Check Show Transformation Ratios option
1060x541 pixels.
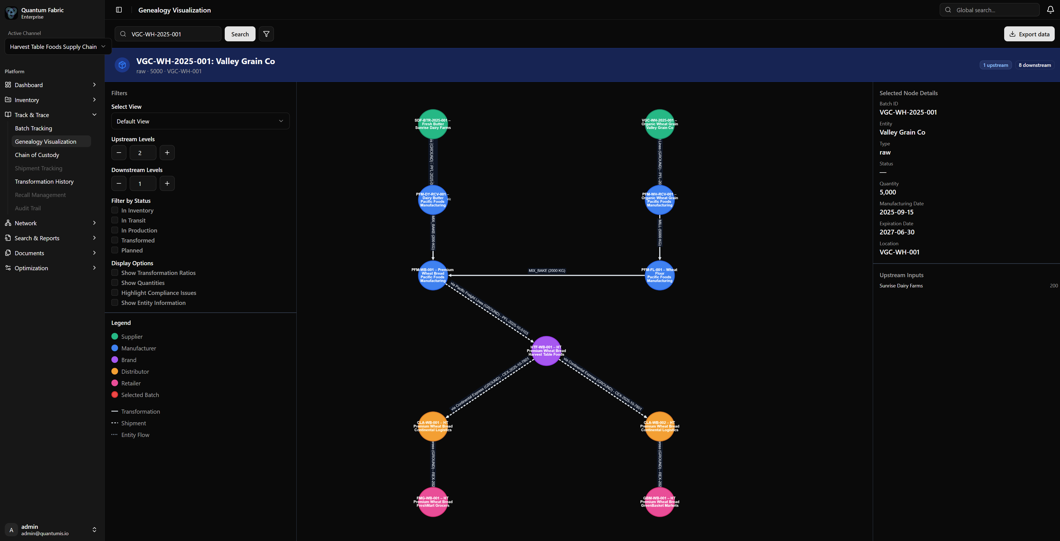click(x=115, y=272)
